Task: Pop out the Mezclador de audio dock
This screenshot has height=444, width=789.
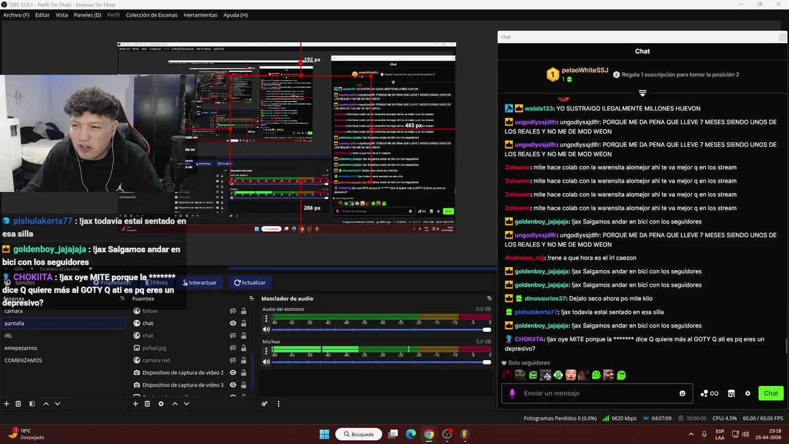Action: click(x=489, y=298)
